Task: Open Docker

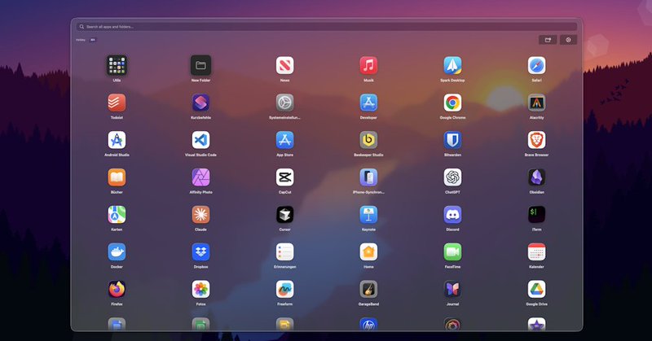Action: tap(117, 251)
